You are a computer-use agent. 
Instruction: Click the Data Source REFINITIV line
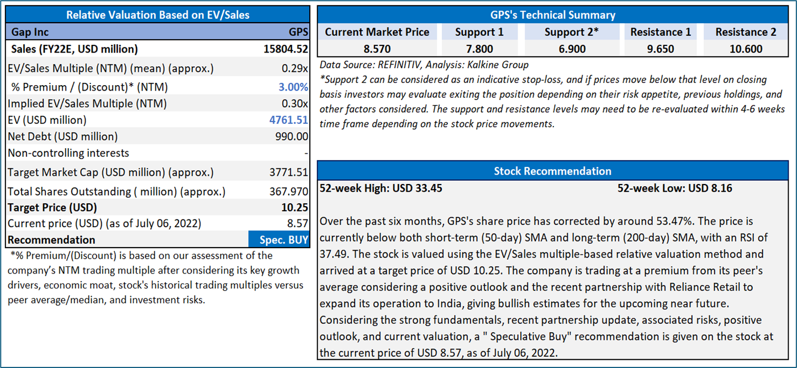pos(424,64)
